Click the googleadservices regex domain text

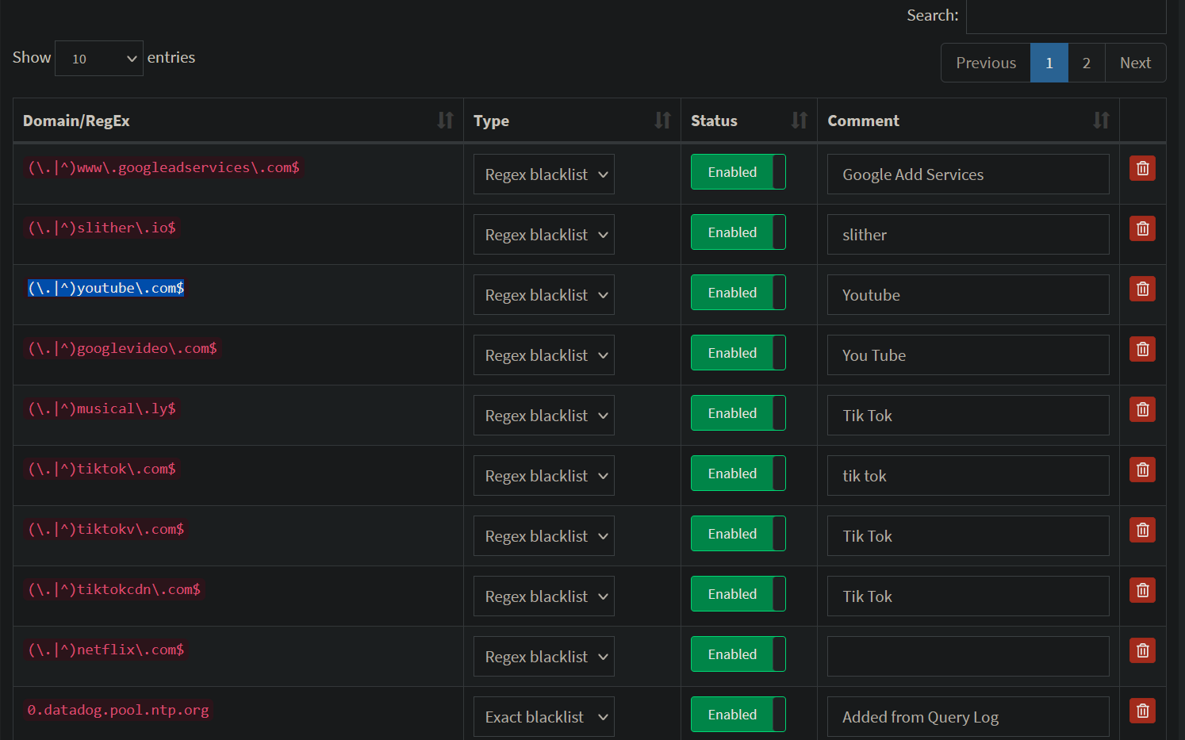(x=163, y=167)
